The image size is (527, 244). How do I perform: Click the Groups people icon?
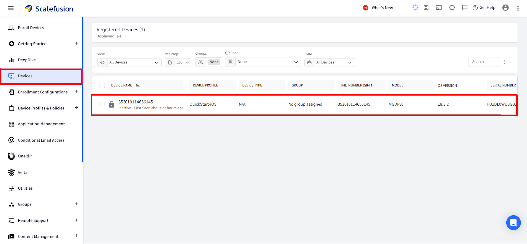click(200, 62)
